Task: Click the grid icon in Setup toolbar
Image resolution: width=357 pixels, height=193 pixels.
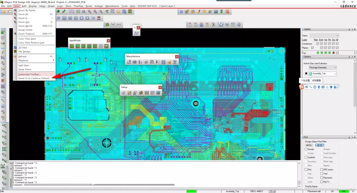Action: tap(123, 93)
